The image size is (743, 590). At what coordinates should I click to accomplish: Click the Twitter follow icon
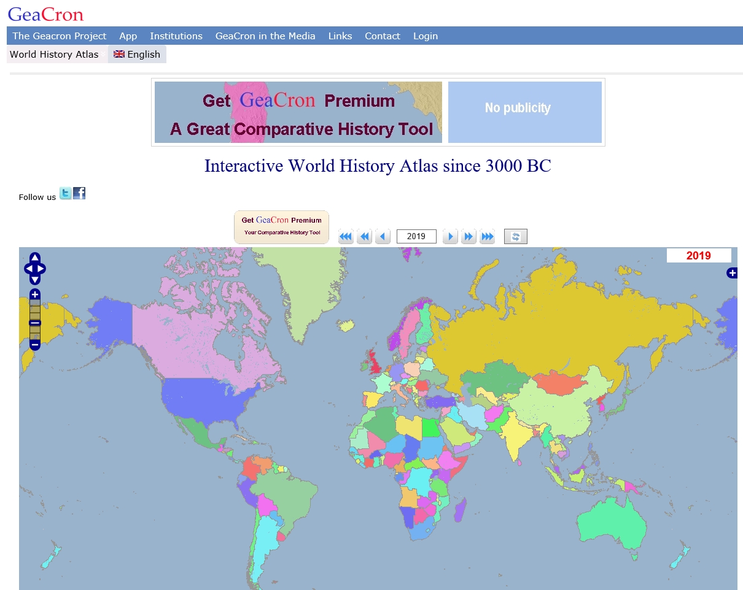pos(65,194)
